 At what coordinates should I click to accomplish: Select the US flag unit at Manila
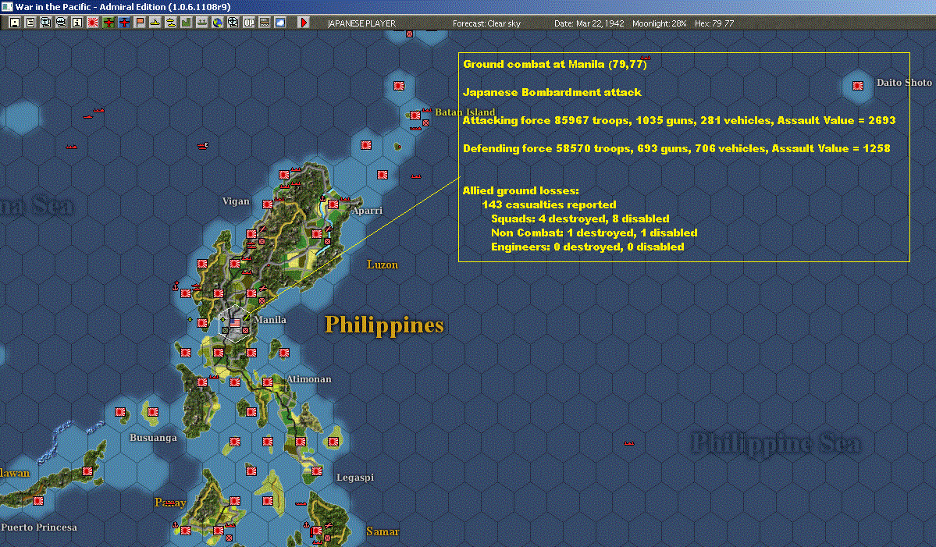(235, 323)
